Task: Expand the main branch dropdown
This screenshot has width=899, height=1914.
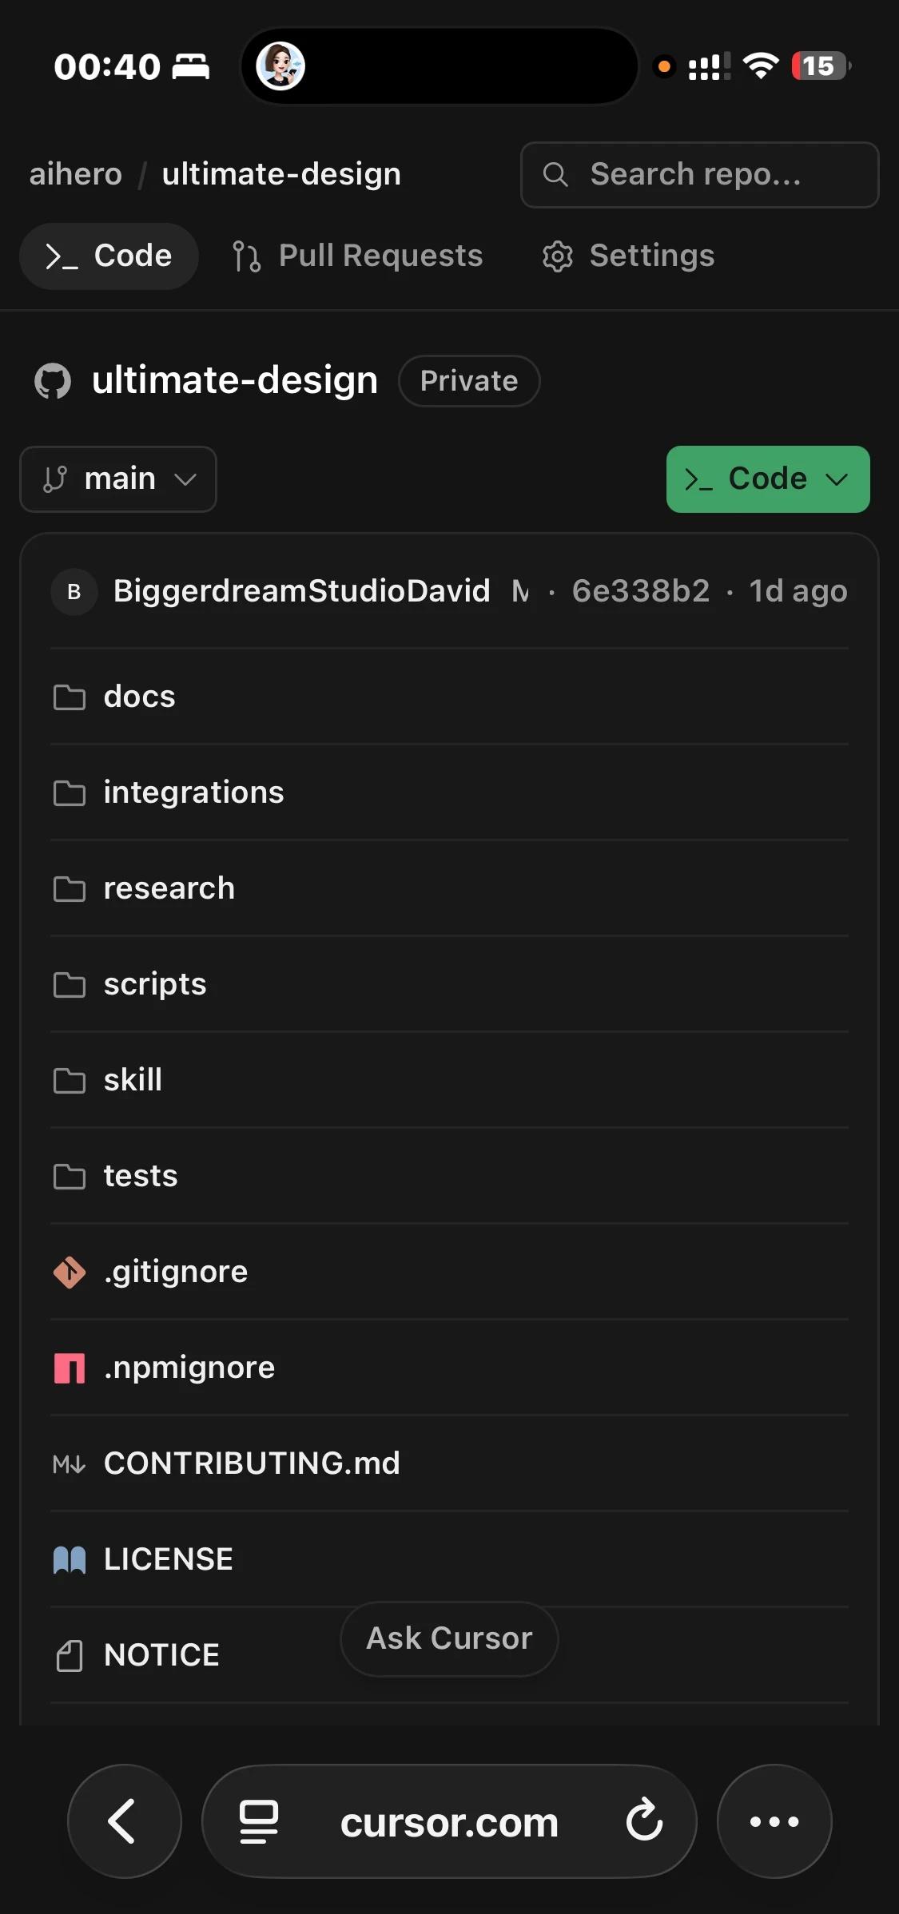Action: (118, 479)
